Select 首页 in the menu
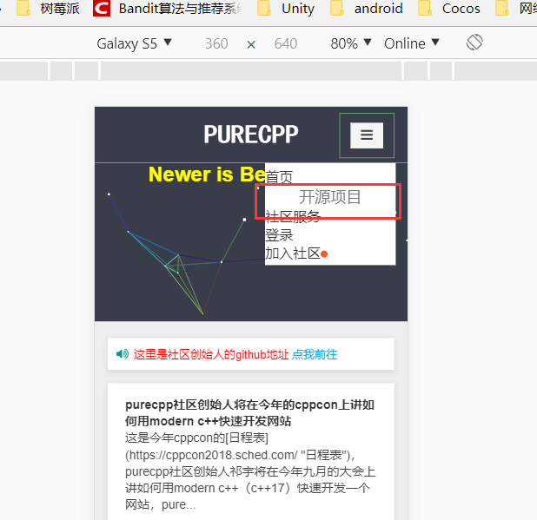The height and width of the screenshot is (520, 537). tap(279, 177)
